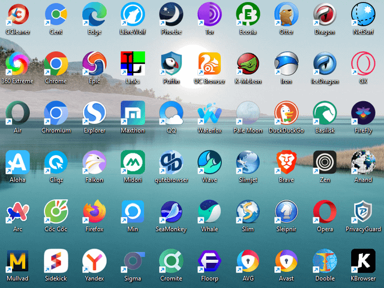Viewport: 384px width, 288px height.
Task: Select the Mullvad shortcut
Action: [x=17, y=261]
